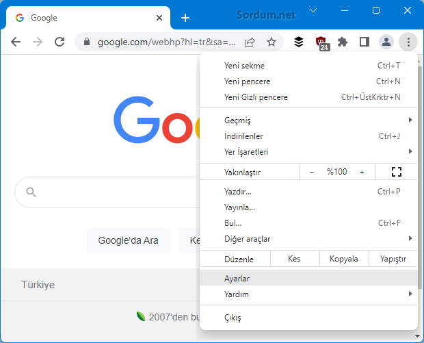Go back with the back arrow
The height and width of the screenshot is (343, 424).
[16, 42]
